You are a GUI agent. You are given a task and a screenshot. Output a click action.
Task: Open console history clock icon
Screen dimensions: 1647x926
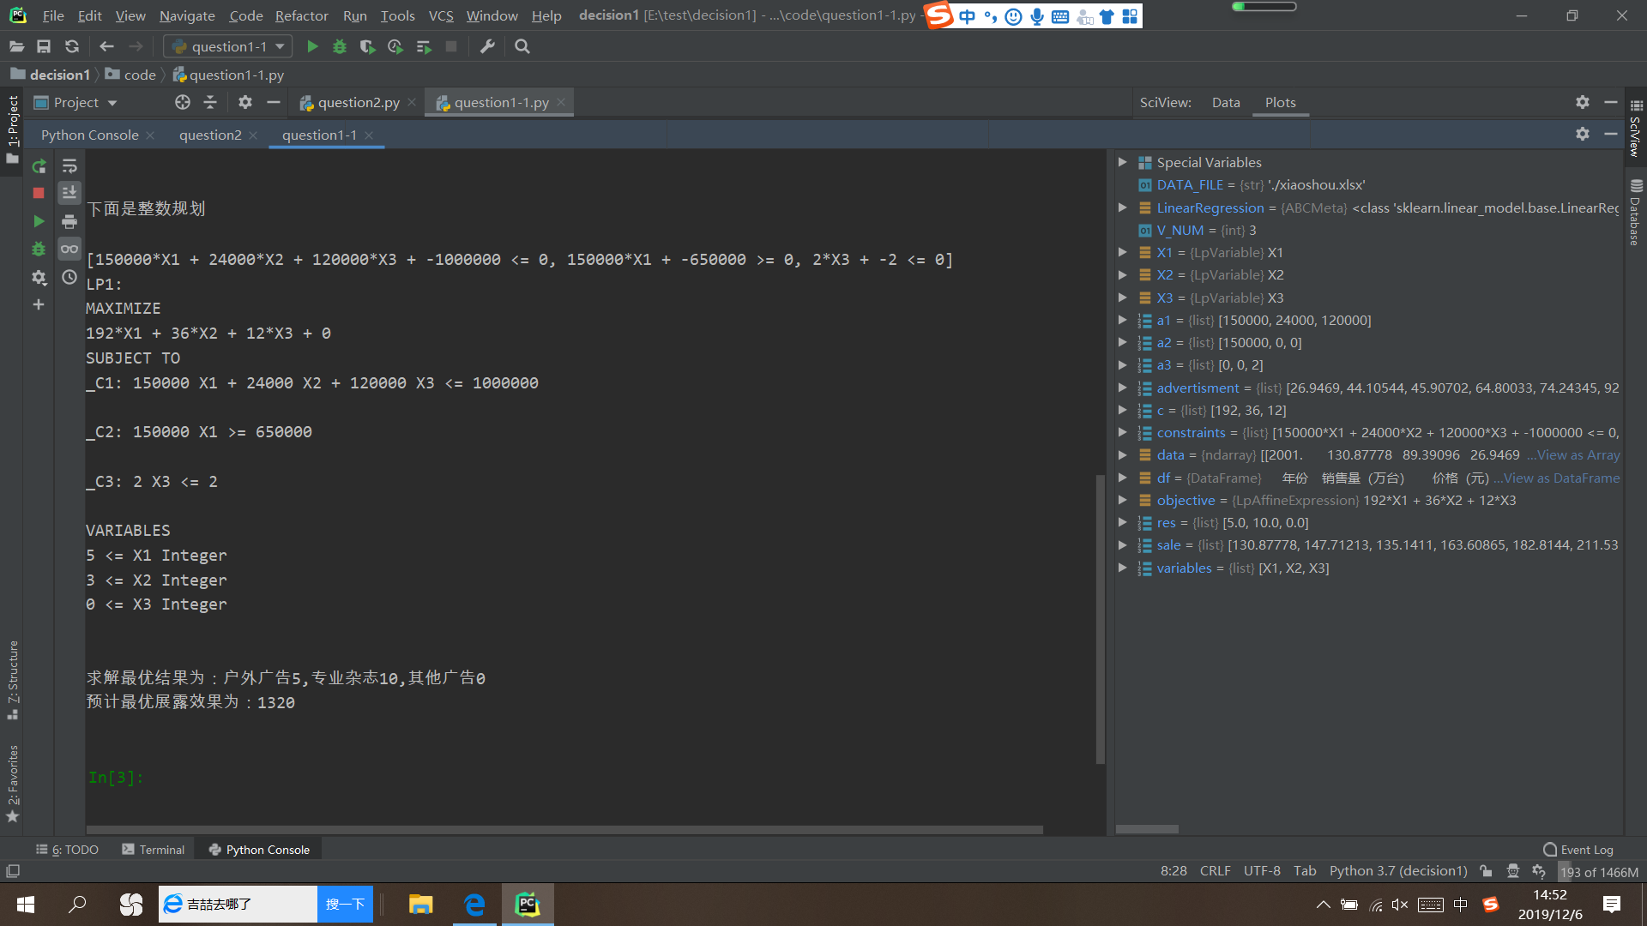[x=69, y=277]
